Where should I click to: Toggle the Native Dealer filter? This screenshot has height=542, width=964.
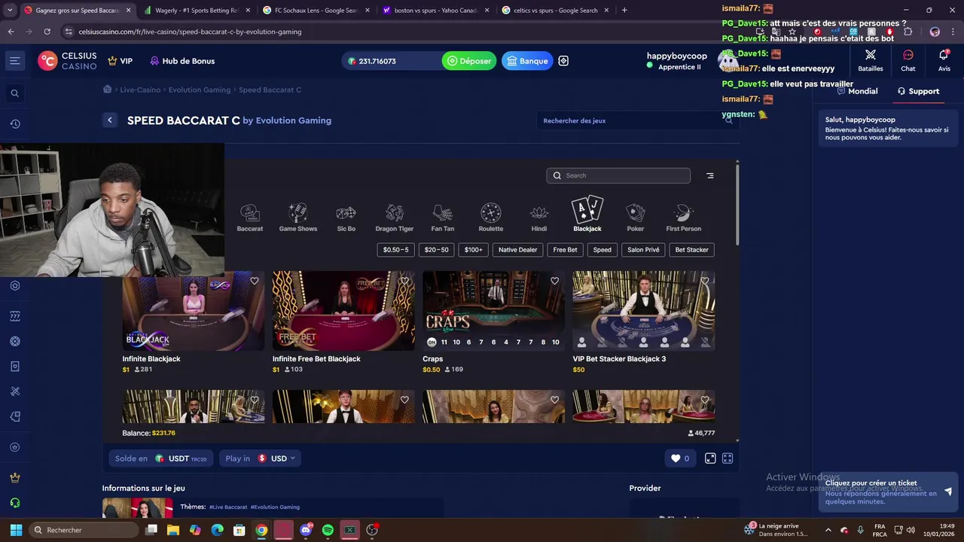pos(518,250)
